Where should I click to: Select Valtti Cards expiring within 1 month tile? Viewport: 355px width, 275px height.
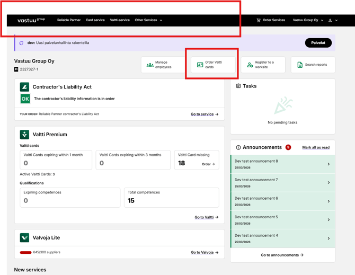(x=56, y=160)
